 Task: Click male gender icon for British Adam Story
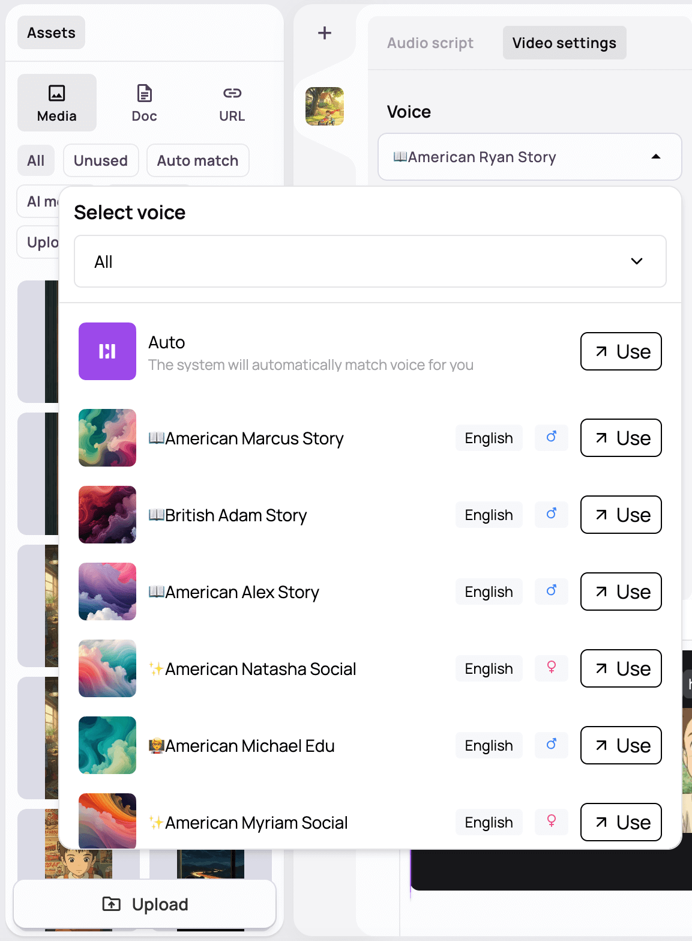click(552, 515)
